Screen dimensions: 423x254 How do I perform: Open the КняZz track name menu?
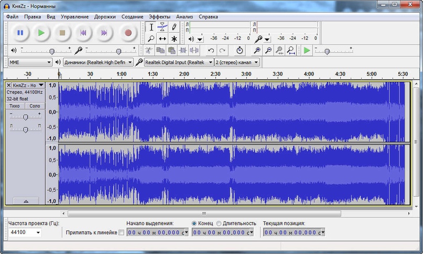coord(28,85)
